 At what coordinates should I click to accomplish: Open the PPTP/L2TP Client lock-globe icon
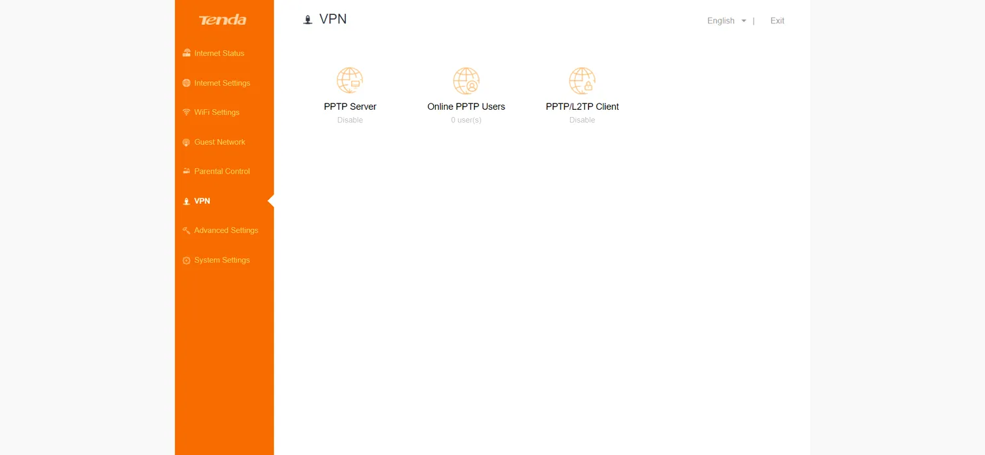point(582,81)
